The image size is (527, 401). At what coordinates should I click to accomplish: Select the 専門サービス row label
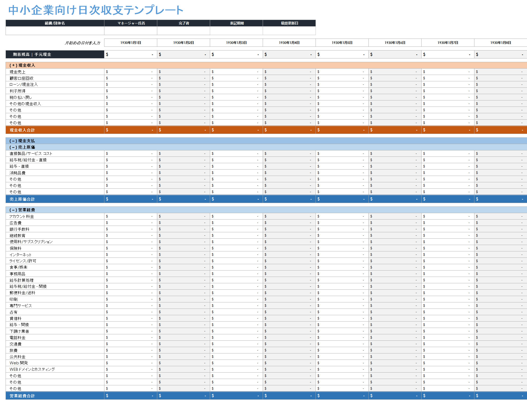[55, 306]
